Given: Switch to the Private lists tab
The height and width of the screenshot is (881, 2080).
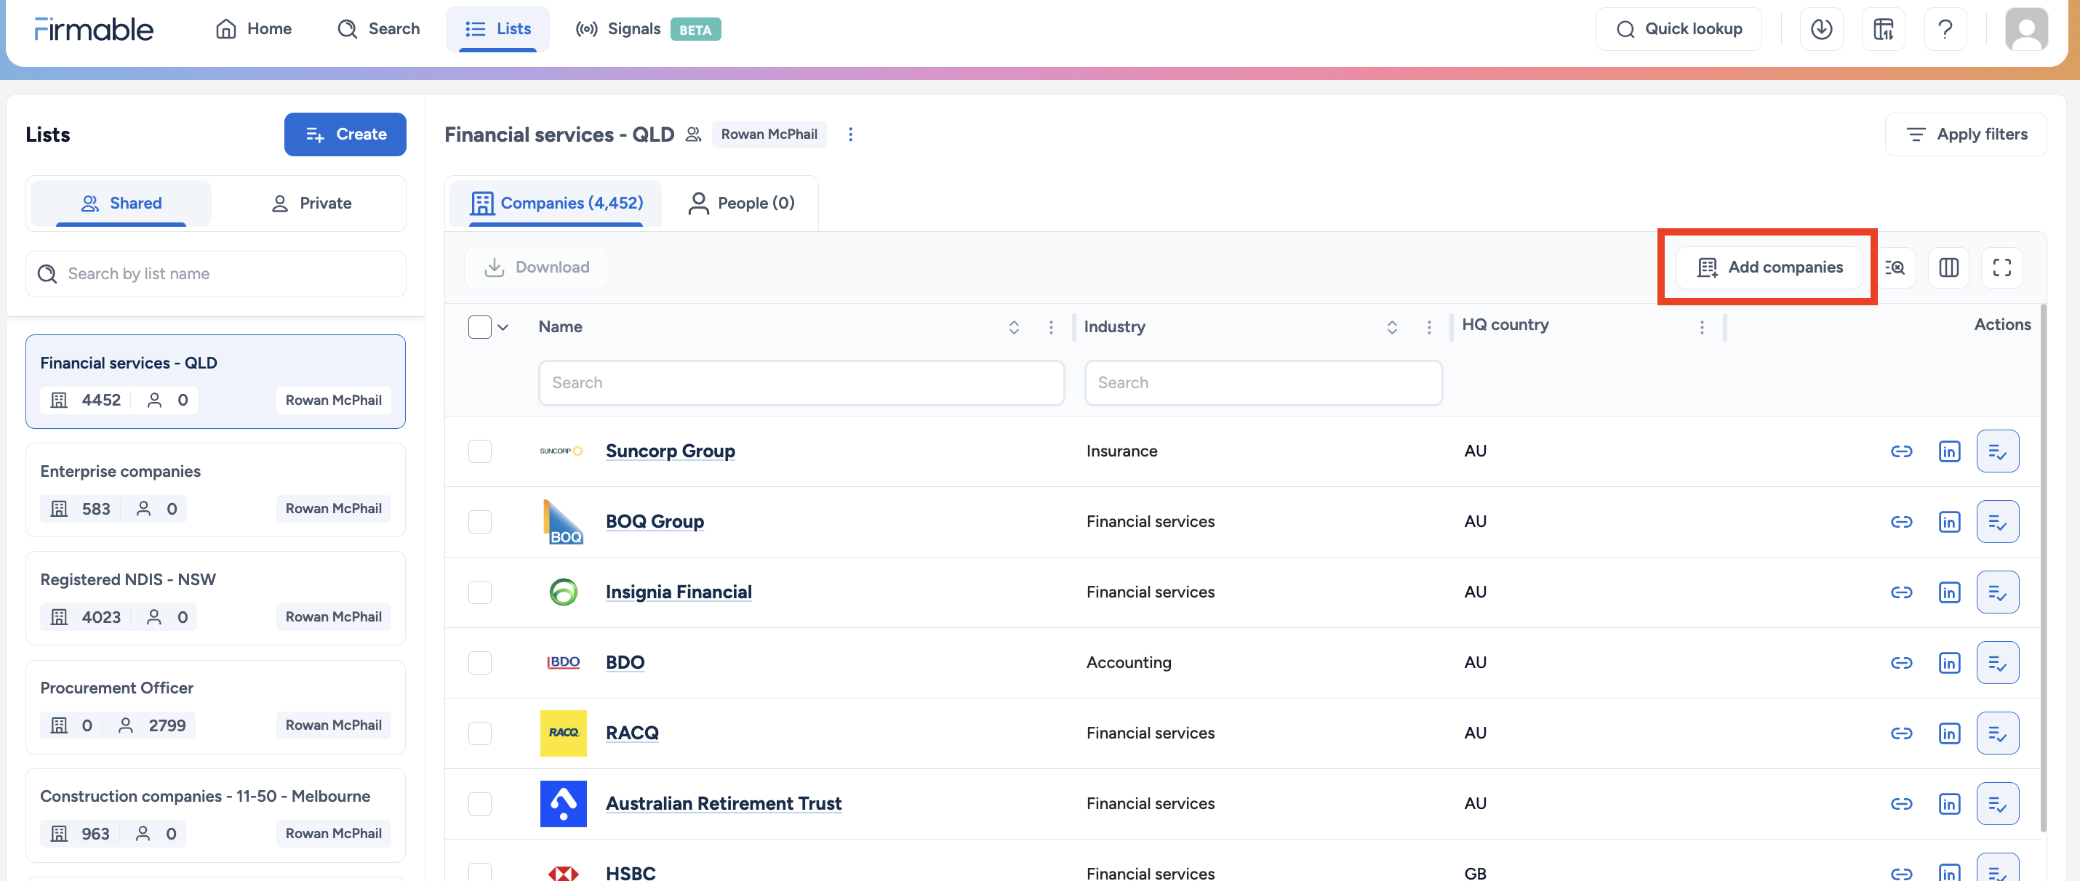Looking at the screenshot, I should tap(311, 204).
